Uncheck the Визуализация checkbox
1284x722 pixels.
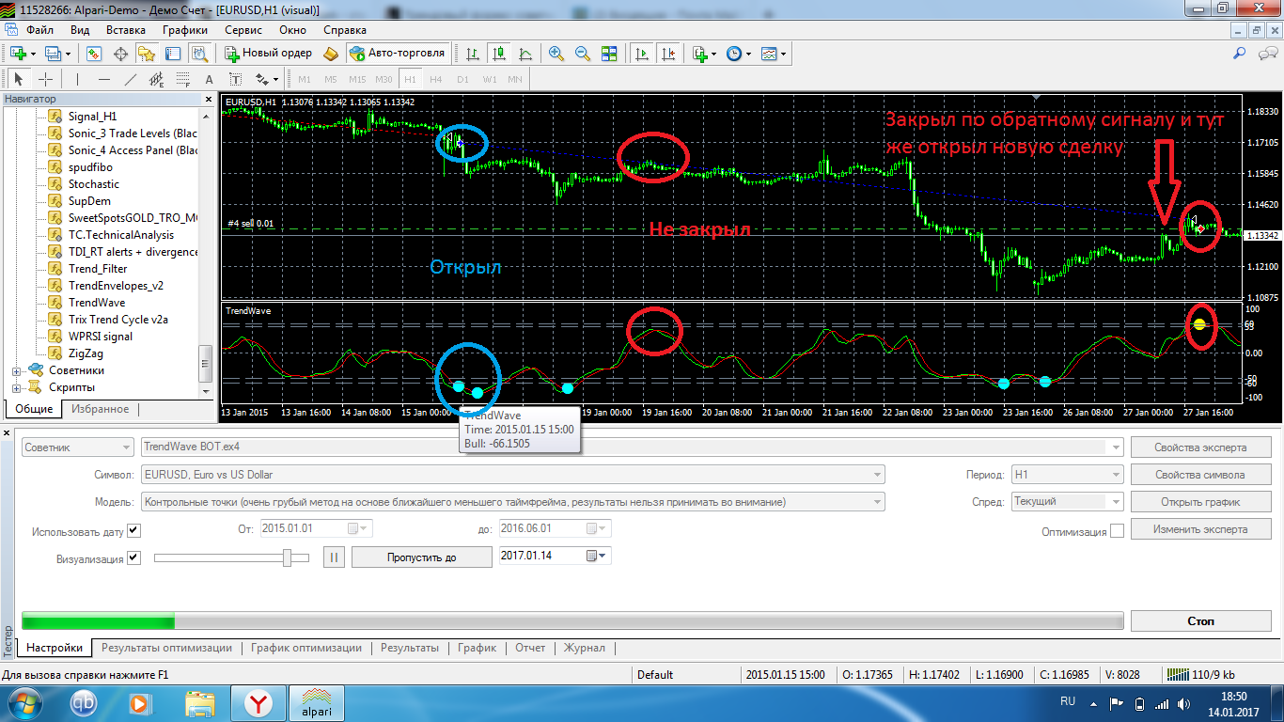pyautogui.click(x=133, y=558)
